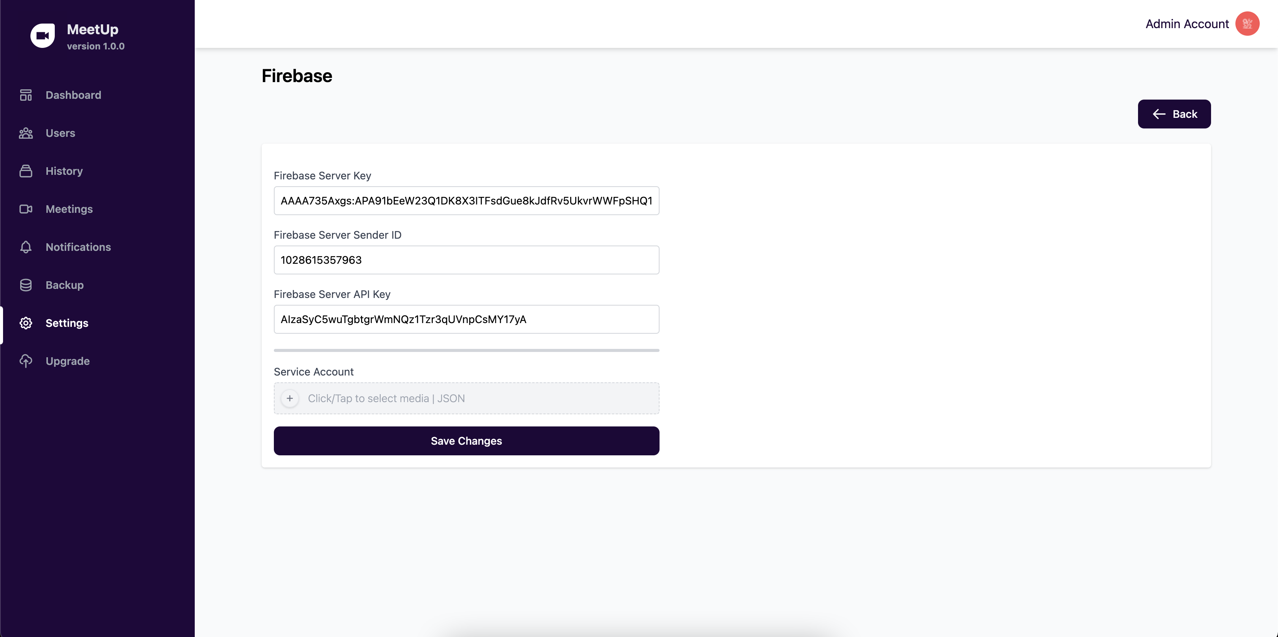Image resolution: width=1278 pixels, height=637 pixels.
Task: Click the Admin Account label
Action: tap(1187, 24)
